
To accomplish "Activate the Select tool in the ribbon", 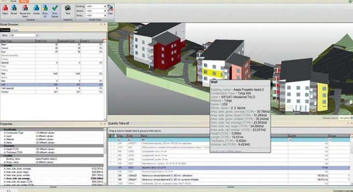I will pos(5,10).
